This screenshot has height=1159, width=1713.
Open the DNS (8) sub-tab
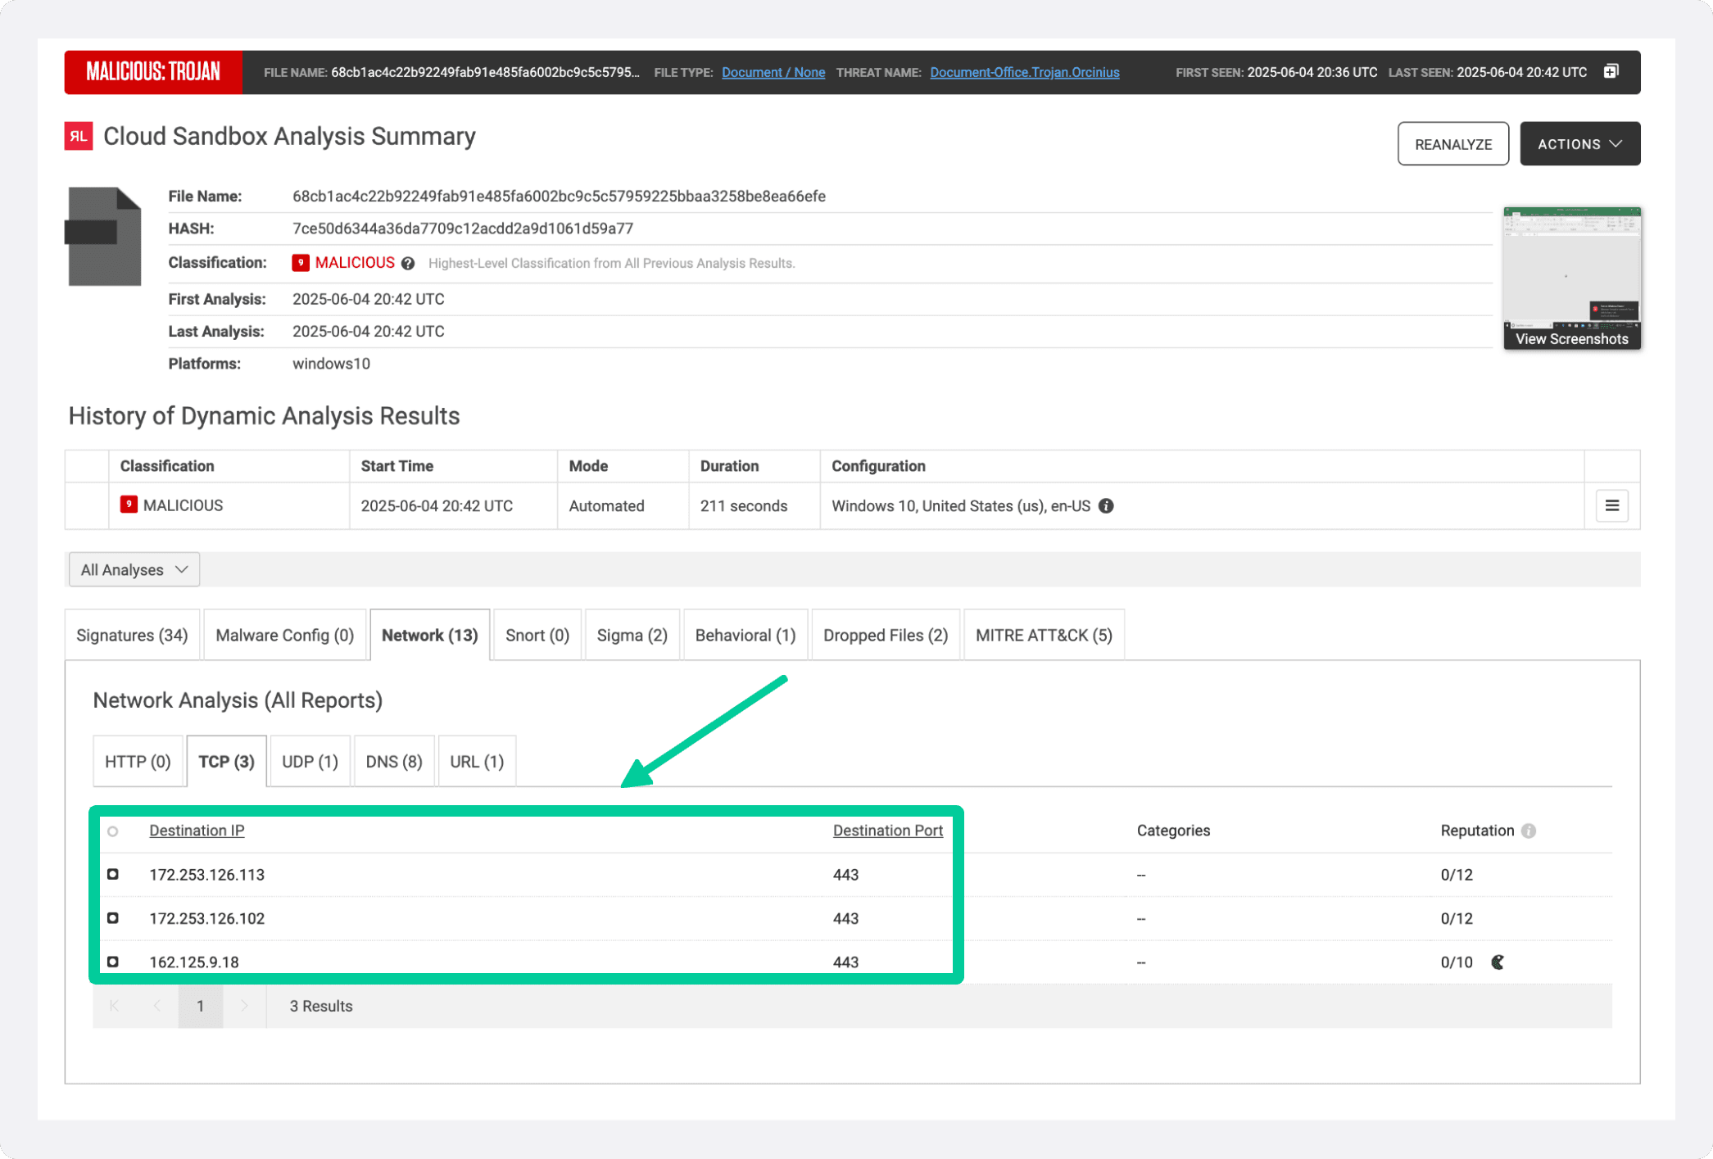[x=393, y=761]
